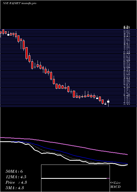
Task: Click the '12MA : 4.5' label
Action: pos(16,177)
